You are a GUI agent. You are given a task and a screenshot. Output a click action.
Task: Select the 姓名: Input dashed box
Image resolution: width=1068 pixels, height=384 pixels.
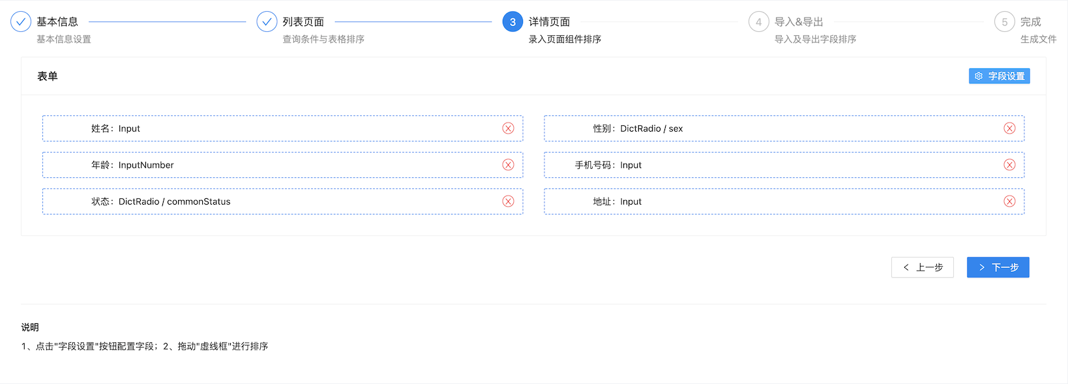click(x=282, y=128)
